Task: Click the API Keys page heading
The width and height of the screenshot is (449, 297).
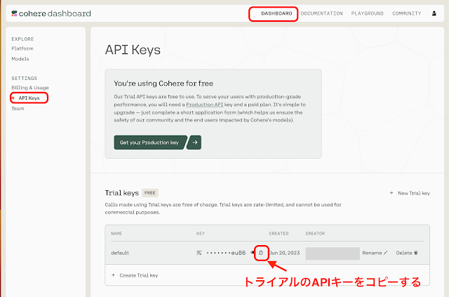Action: coord(133,50)
